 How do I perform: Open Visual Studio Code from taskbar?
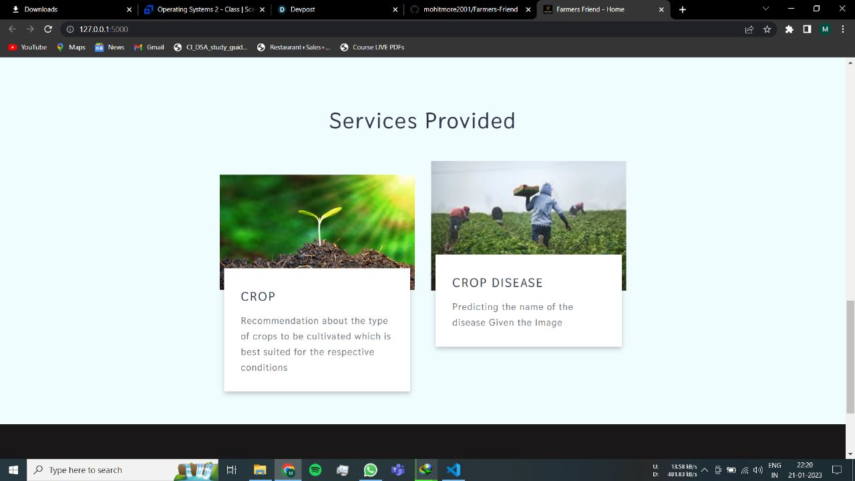pos(454,470)
